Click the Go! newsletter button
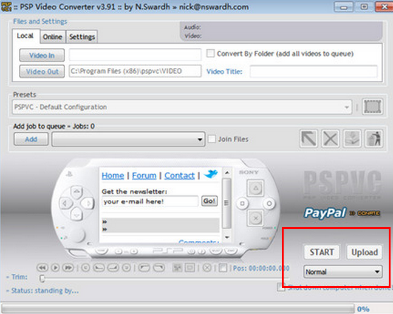The image size is (393, 314). 210,201
